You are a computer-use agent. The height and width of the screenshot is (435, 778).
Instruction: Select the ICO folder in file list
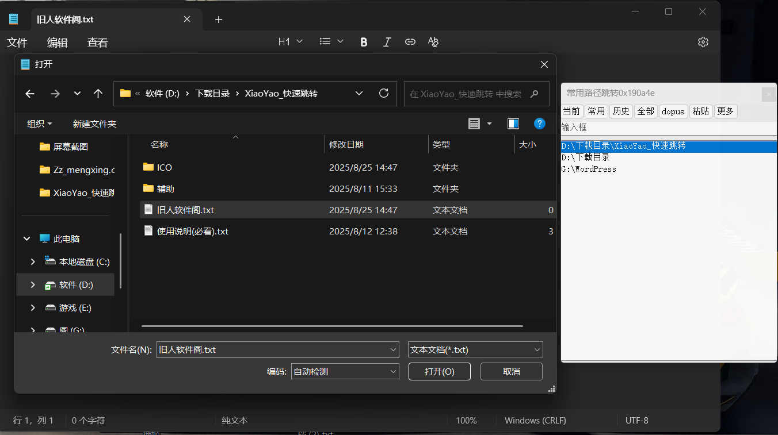point(349,167)
